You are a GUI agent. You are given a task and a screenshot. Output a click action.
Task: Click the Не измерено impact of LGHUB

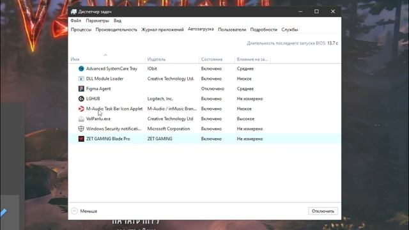250,98
